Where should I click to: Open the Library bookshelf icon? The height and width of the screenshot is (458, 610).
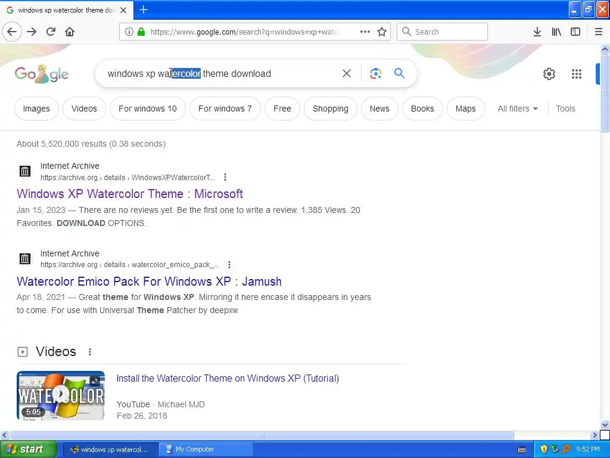click(x=556, y=32)
